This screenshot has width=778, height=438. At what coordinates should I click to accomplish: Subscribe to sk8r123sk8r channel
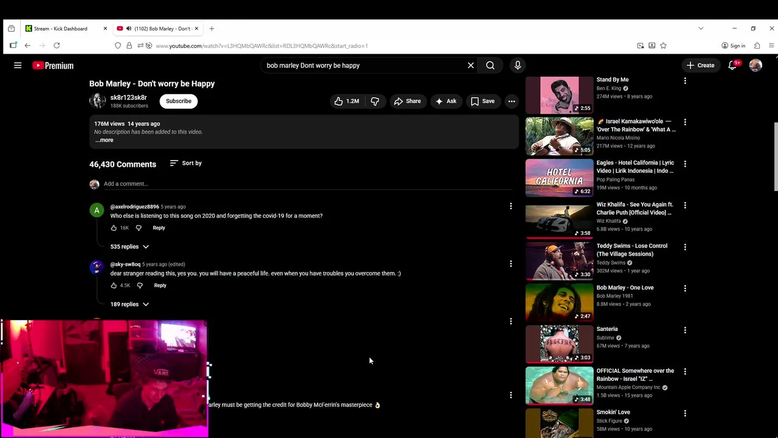pos(179,101)
